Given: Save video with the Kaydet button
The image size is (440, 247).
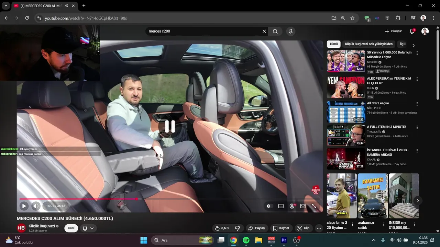Looking at the screenshot, I should (x=281, y=228).
